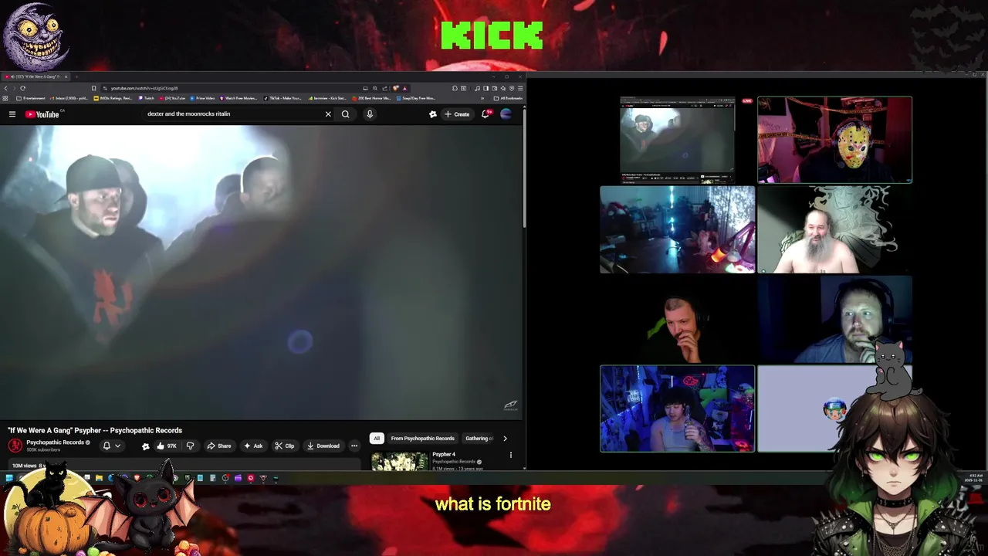Viewport: 988px width, 556px height.
Task: Open the YouTube hamburger guide menu
Action: click(12, 114)
